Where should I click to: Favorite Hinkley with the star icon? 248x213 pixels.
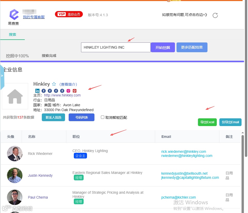coord(54,84)
